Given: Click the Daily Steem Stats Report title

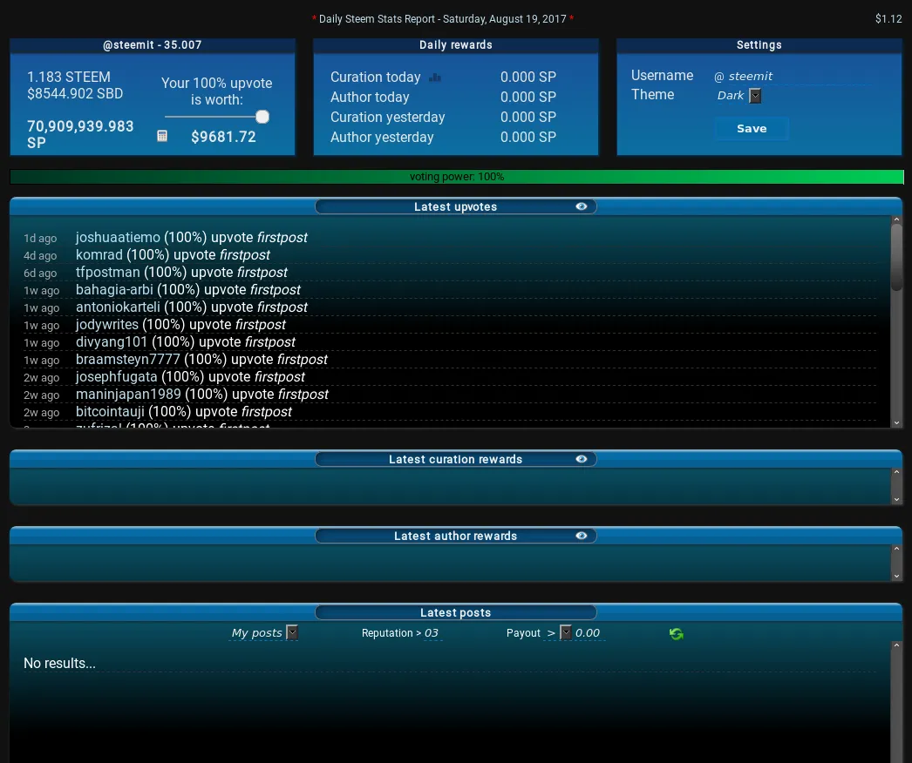Looking at the screenshot, I should click(443, 18).
